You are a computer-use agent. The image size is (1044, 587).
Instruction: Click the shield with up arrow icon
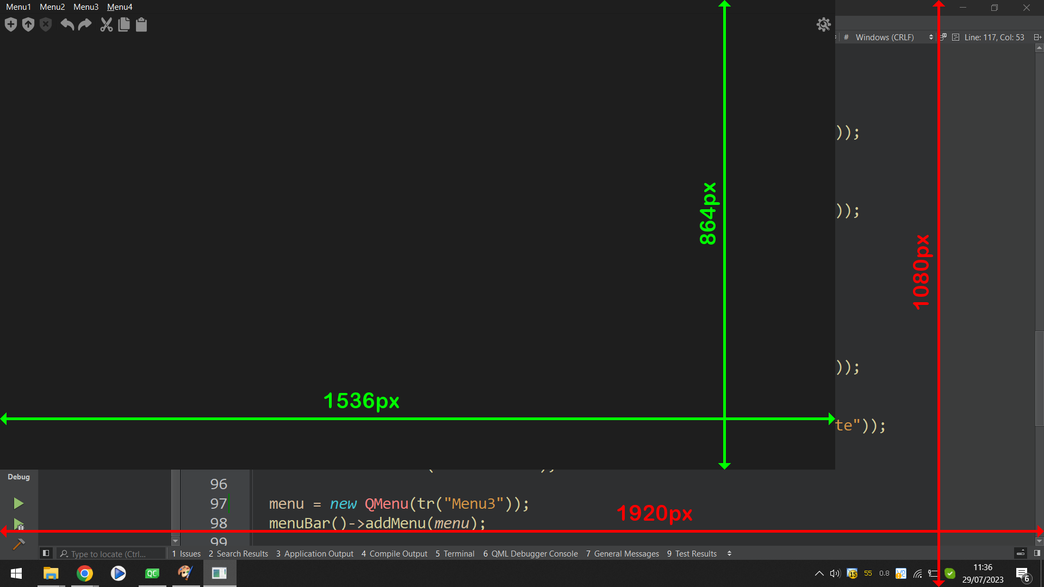[28, 24]
